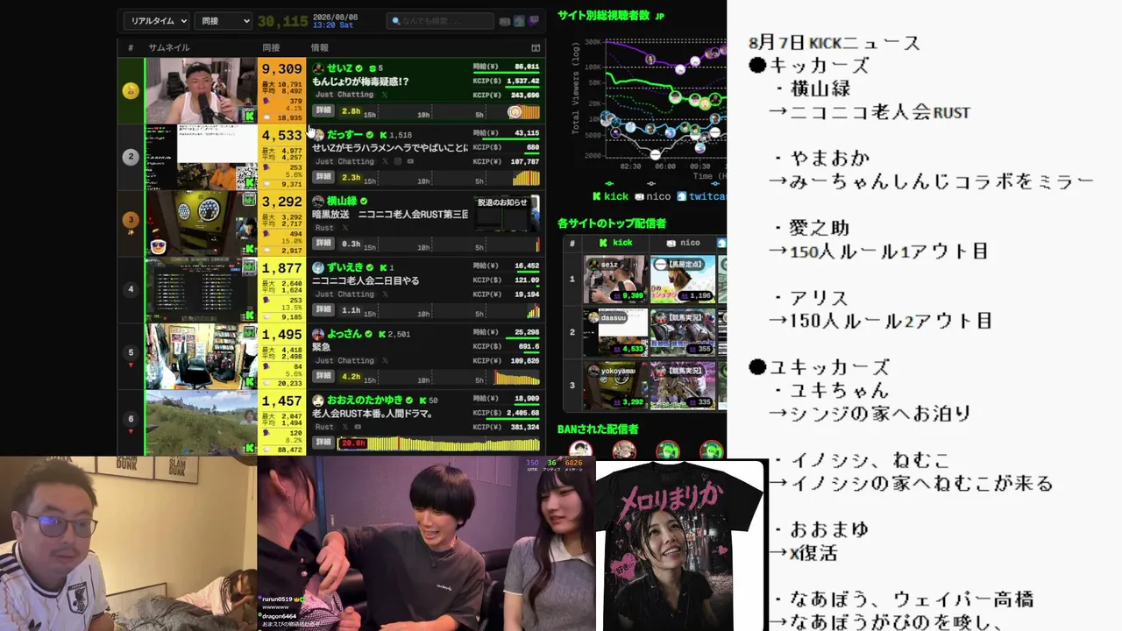Click rank 2 silver badge
The height and width of the screenshot is (631, 1122).
[131, 157]
